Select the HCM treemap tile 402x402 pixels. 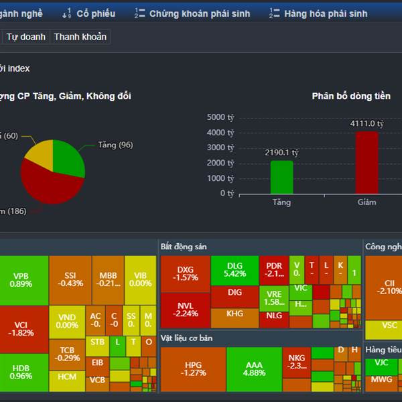tap(67, 381)
